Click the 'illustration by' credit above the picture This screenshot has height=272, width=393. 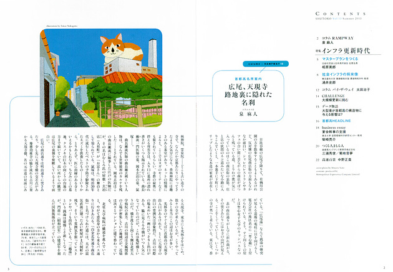click(x=62, y=26)
